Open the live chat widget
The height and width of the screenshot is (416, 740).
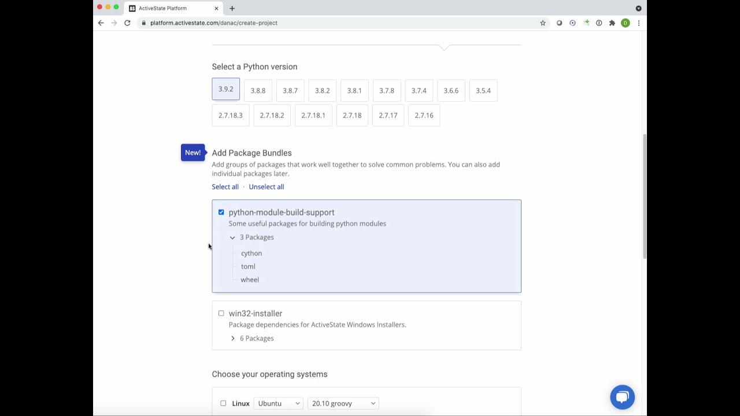[x=623, y=397]
